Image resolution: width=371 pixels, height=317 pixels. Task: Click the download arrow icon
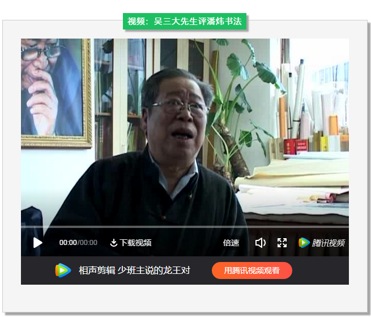[113, 243]
